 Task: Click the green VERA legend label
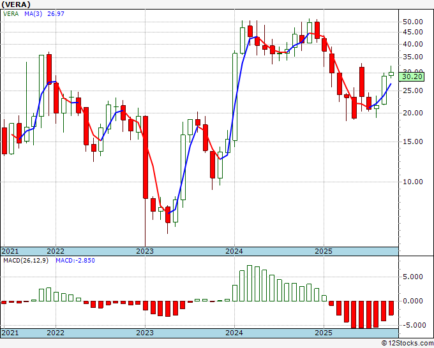[x=11, y=14]
